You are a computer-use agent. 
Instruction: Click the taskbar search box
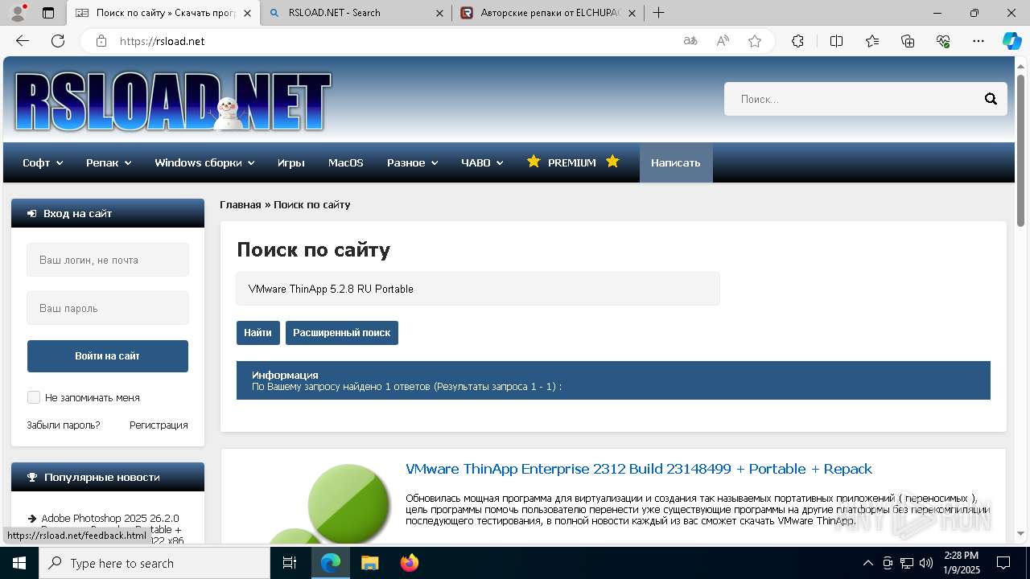[154, 563]
